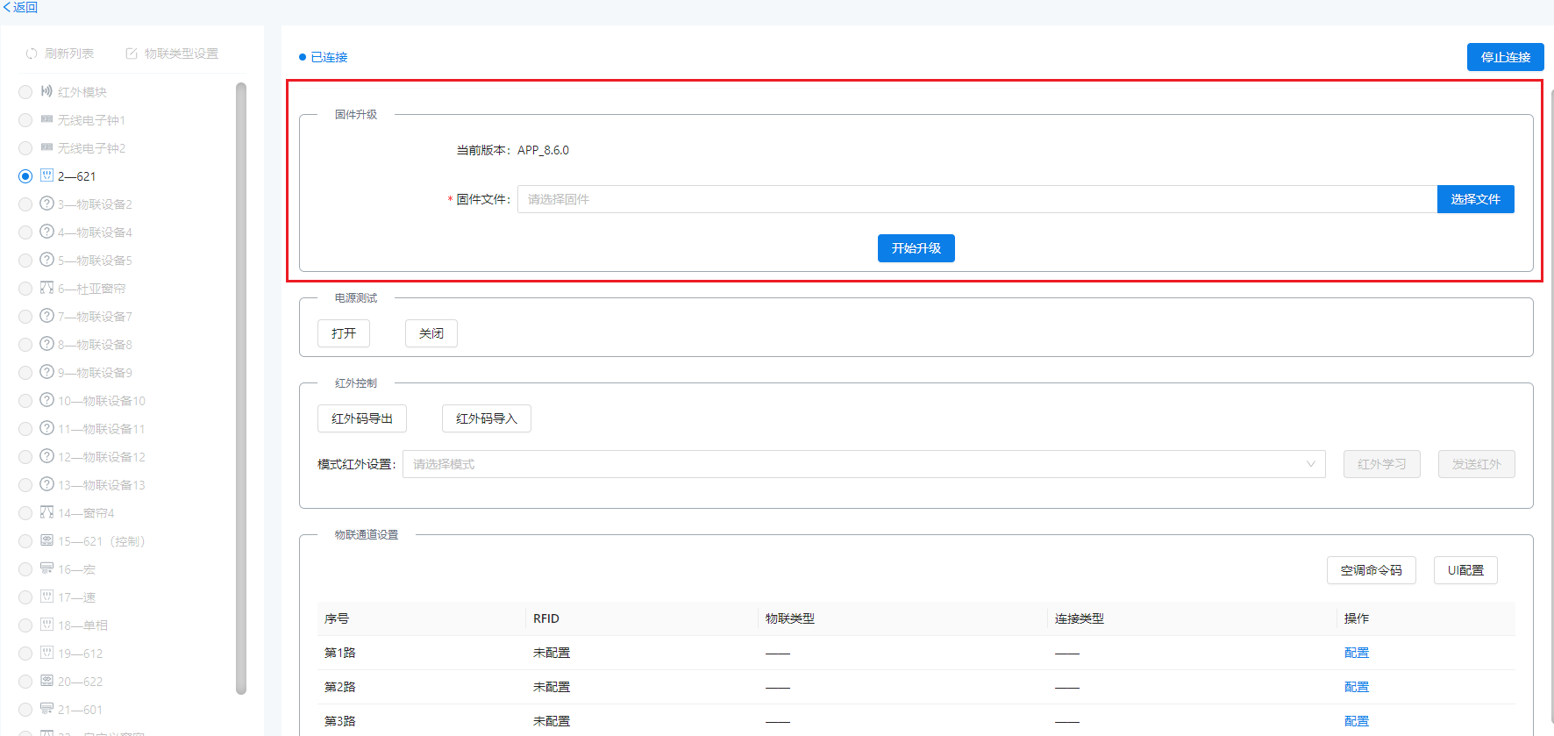Click the socket icon for 2—621
This screenshot has height=736, width=1554.
pyautogui.click(x=47, y=175)
